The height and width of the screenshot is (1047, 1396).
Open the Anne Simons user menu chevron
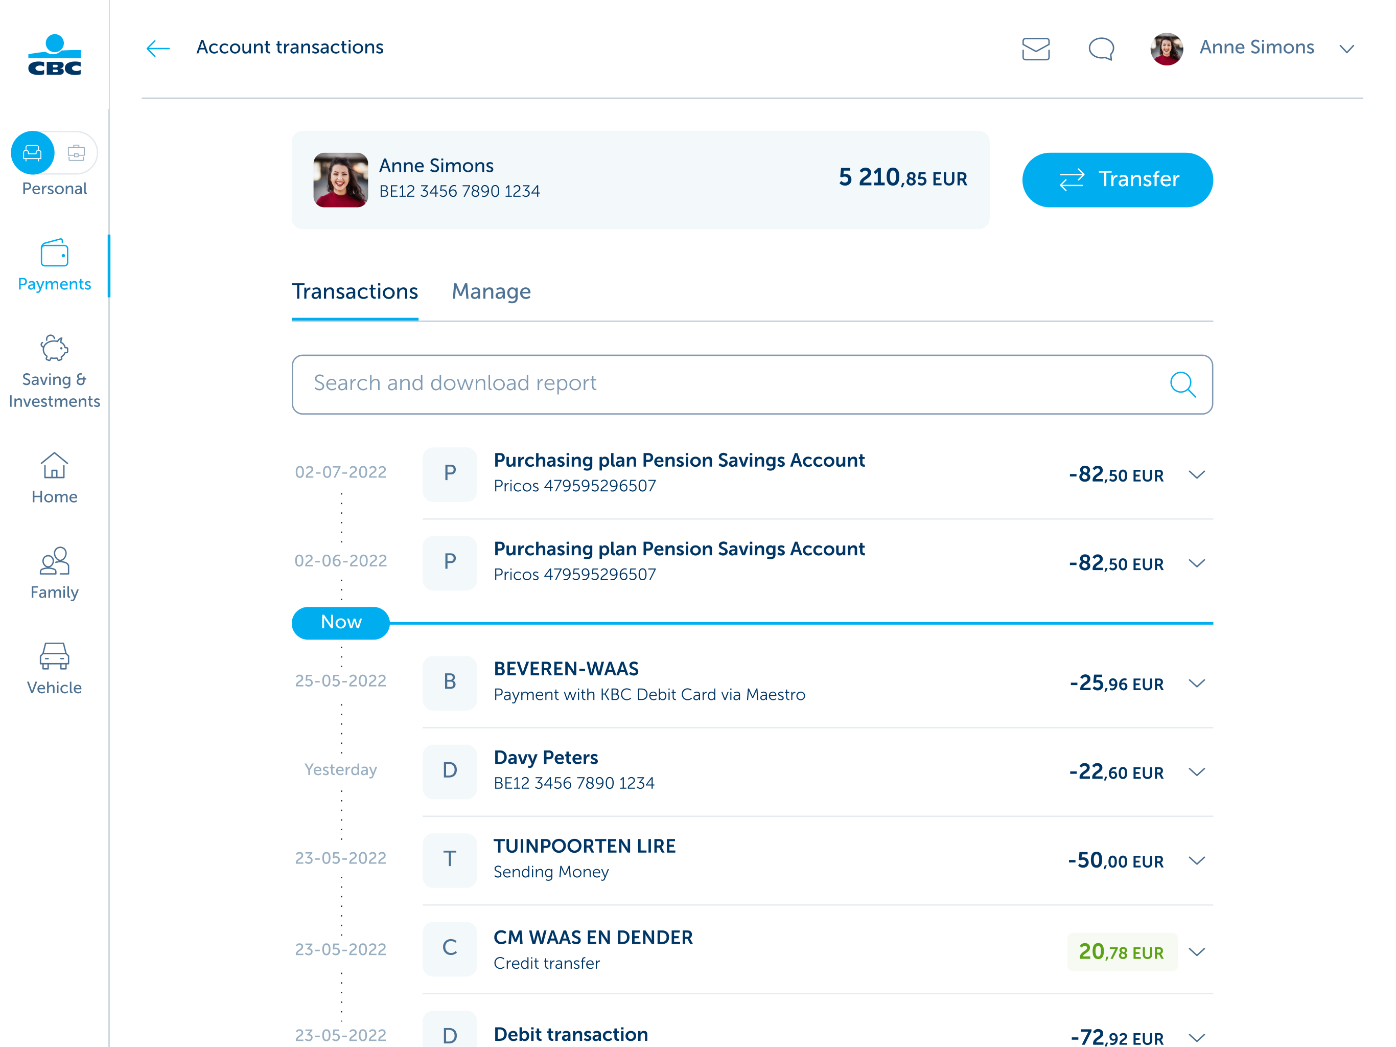point(1347,49)
